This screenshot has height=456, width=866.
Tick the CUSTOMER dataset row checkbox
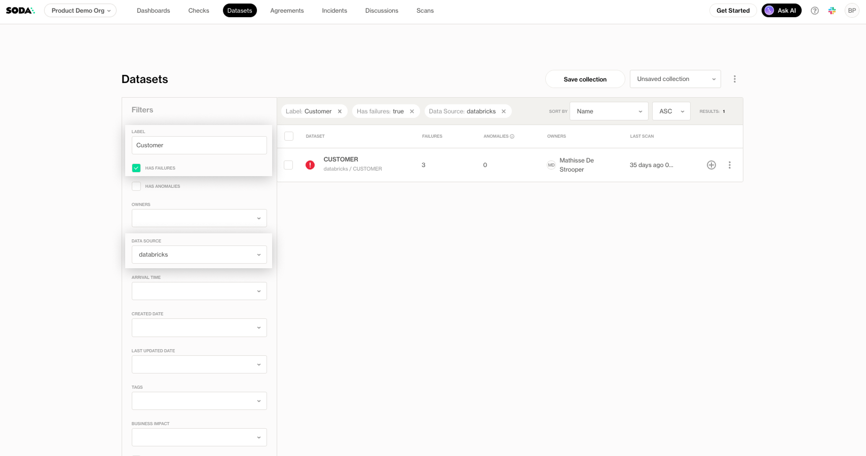point(288,165)
